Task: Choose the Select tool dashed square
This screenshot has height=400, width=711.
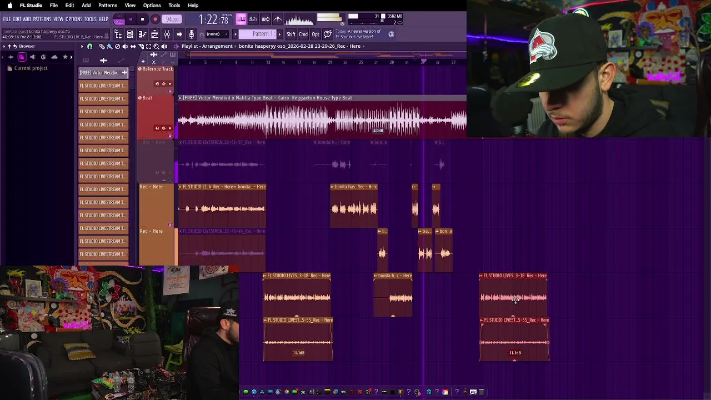Action: point(148,46)
